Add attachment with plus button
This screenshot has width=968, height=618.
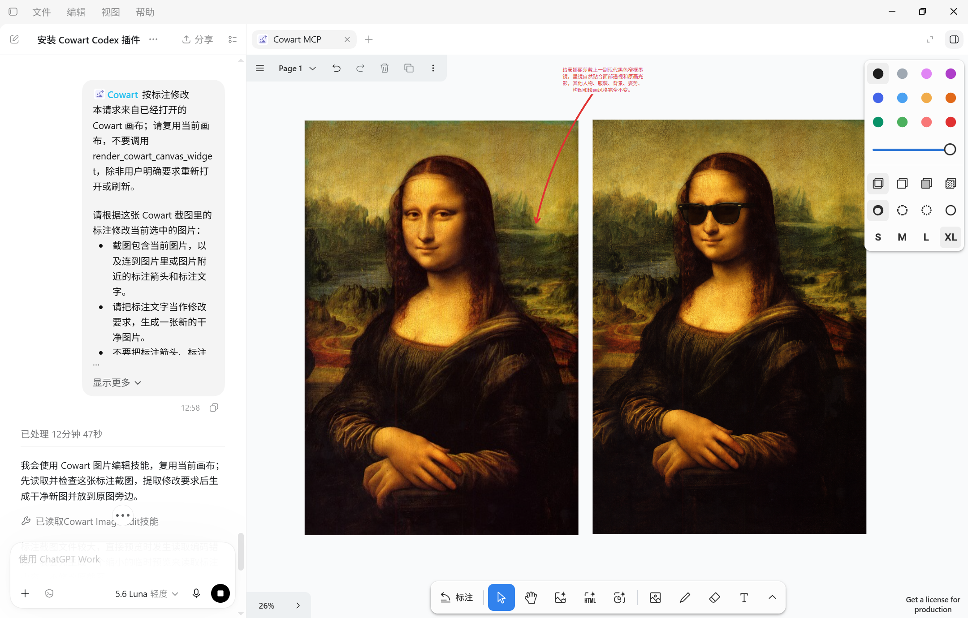tap(25, 593)
